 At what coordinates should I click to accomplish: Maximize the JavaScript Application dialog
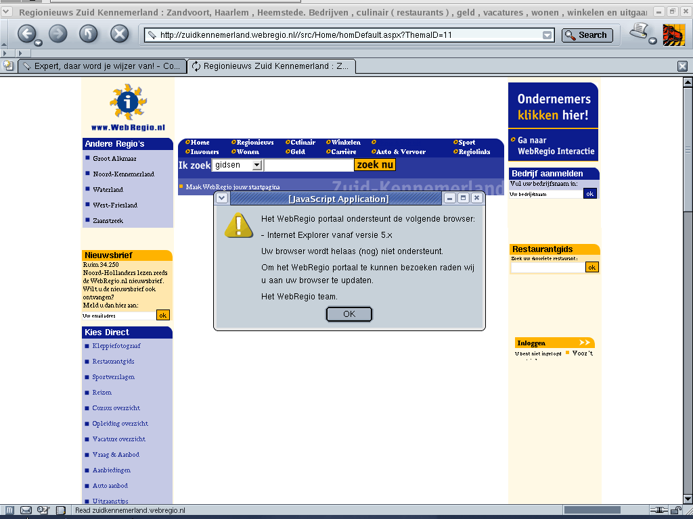(x=463, y=198)
